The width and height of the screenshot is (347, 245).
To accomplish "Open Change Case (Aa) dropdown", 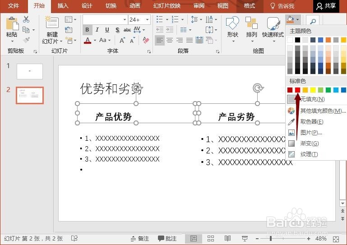I will pos(105,40).
